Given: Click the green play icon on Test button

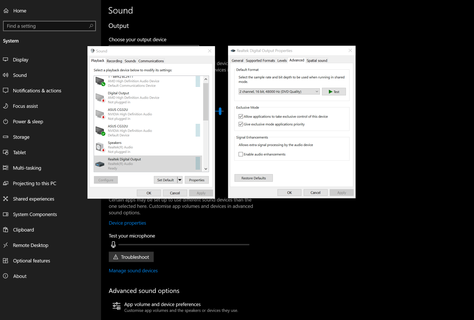Looking at the screenshot, I should (x=331, y=92).
